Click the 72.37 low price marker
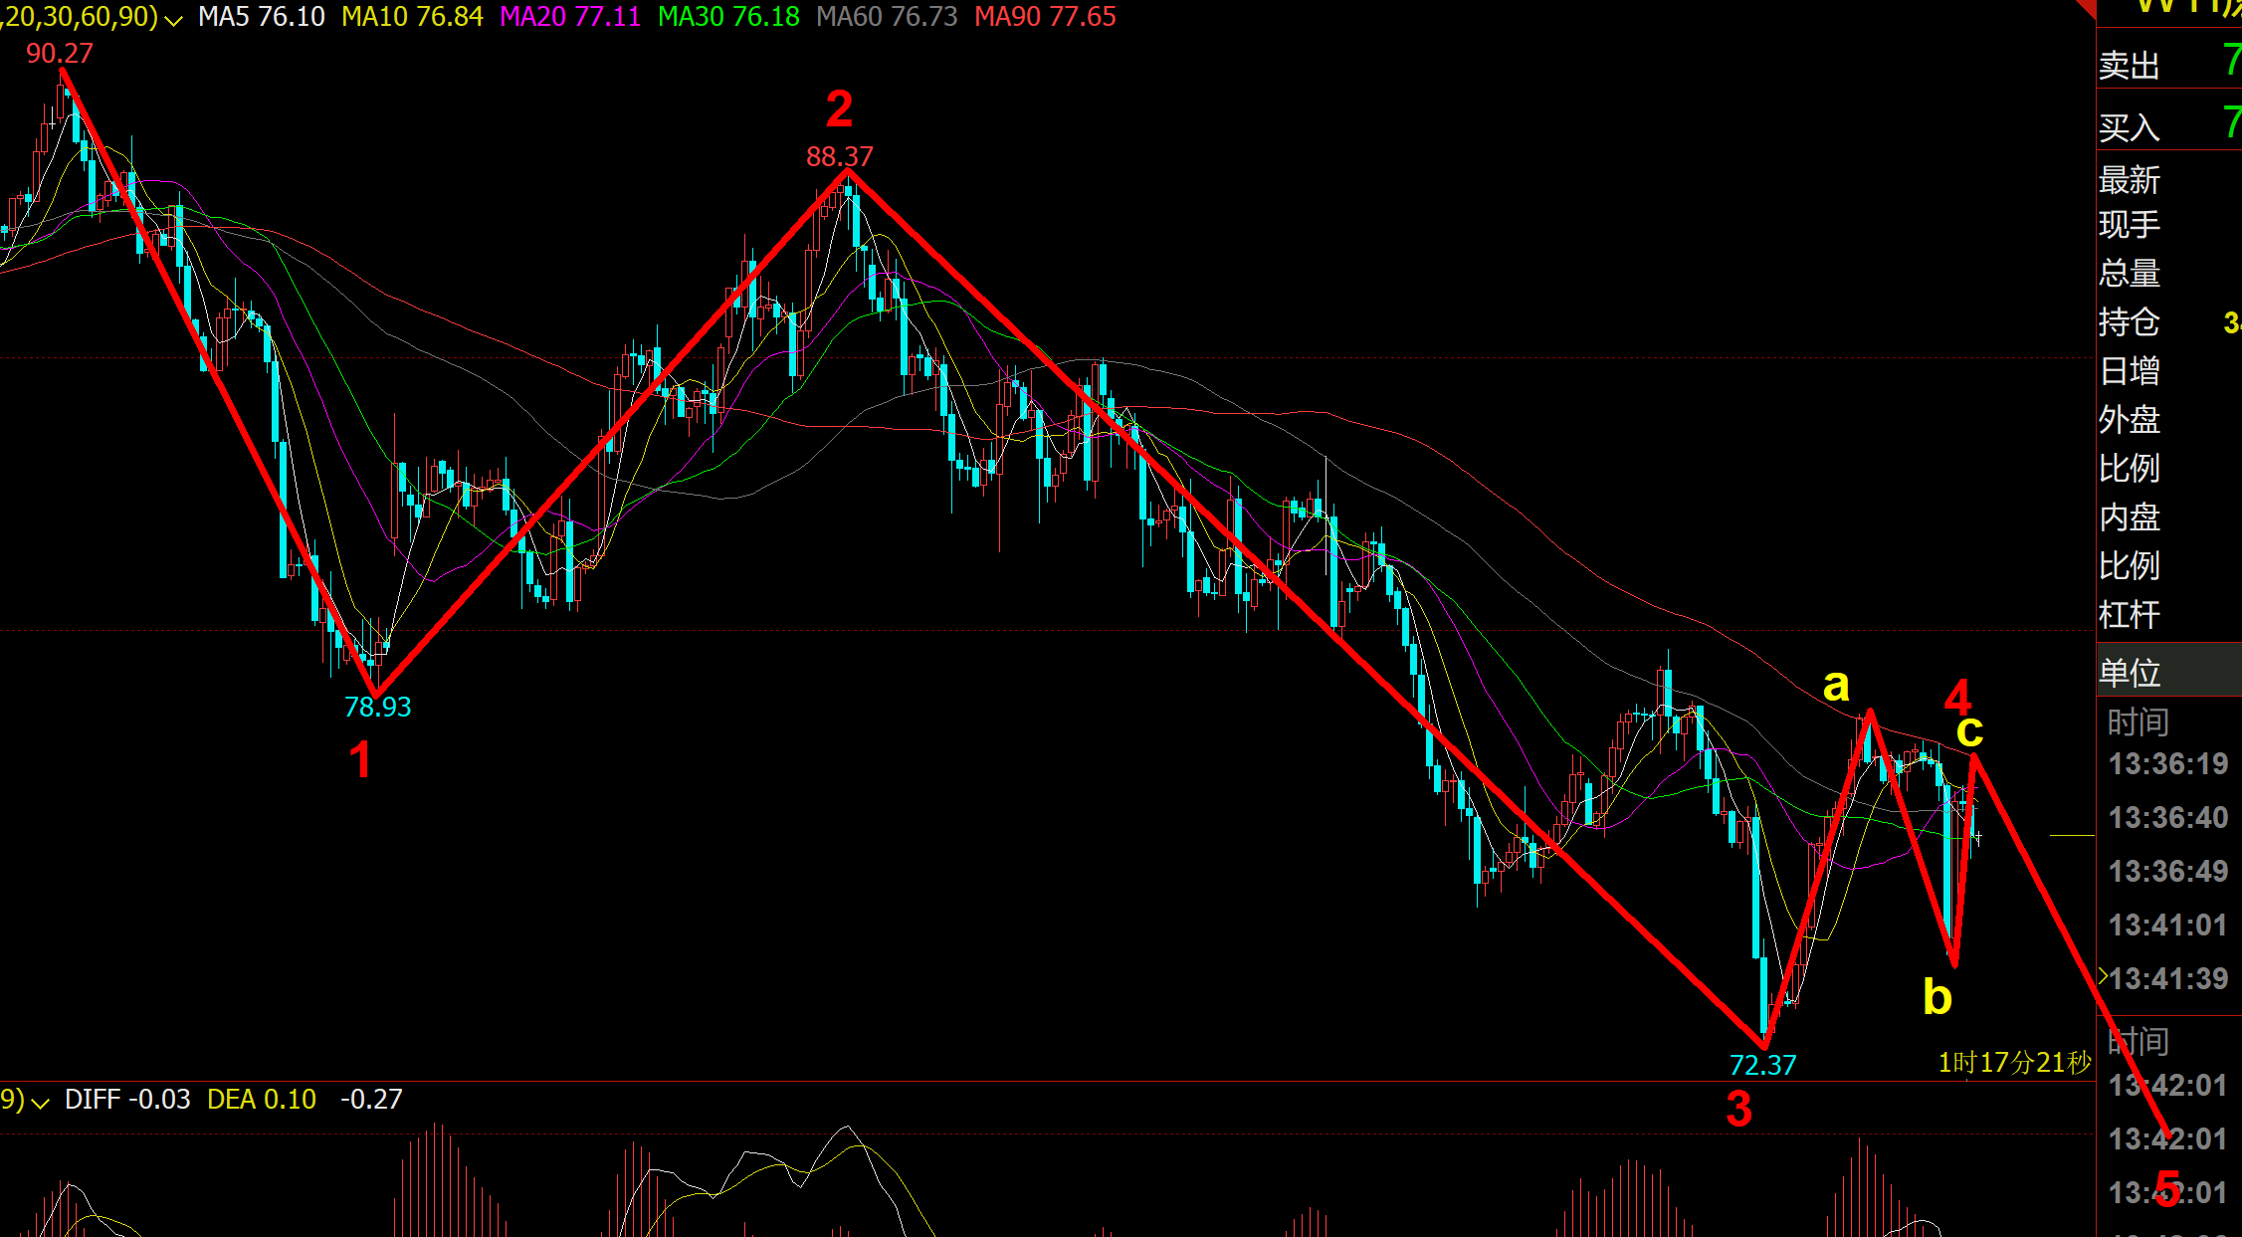Screen dimensions: 2242x1237 (1762, 1065)
